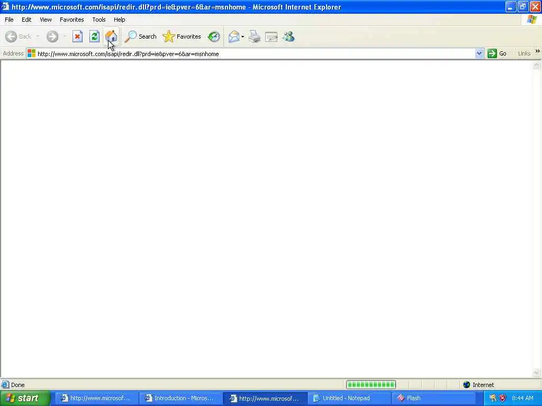Open Messenger with the people icon
Screen dimensions: 542x406
(288, 36)
